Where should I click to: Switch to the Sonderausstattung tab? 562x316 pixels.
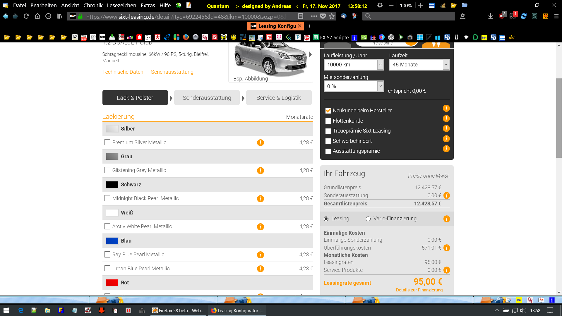pyautogui.click(x=207, y=98)
